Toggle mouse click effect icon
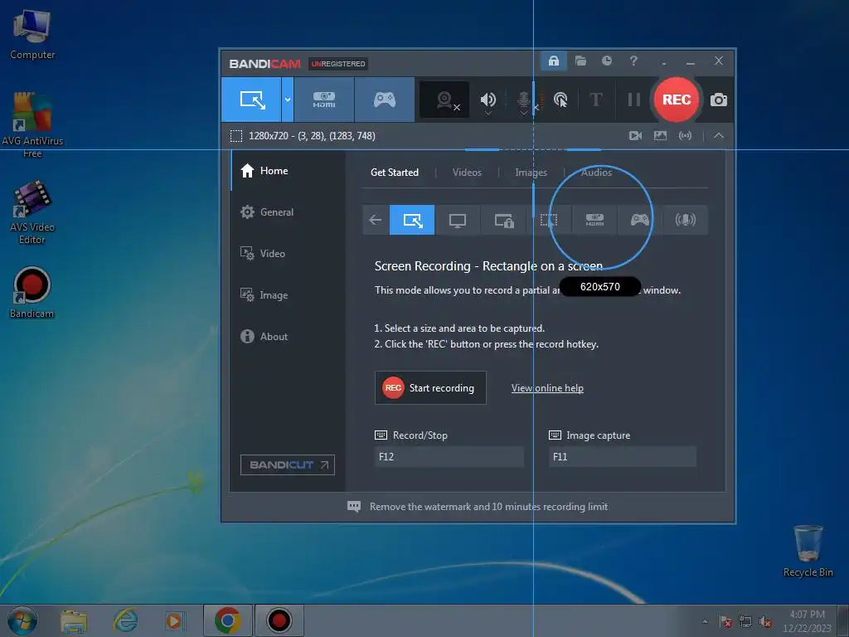 click(x=560, y=100)
